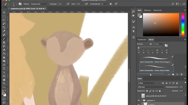Open layer blend mode Обычные dropdown

point(151,87)
